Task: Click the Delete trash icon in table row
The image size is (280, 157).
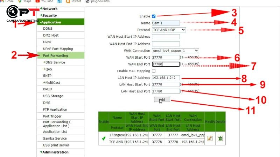Action: (220, 138)
